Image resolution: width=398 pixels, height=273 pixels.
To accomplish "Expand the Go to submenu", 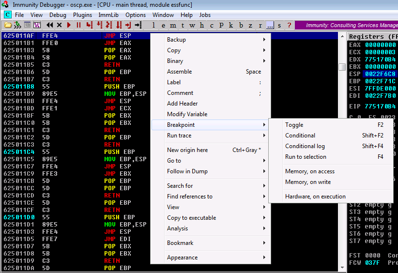I will [211, 161].
